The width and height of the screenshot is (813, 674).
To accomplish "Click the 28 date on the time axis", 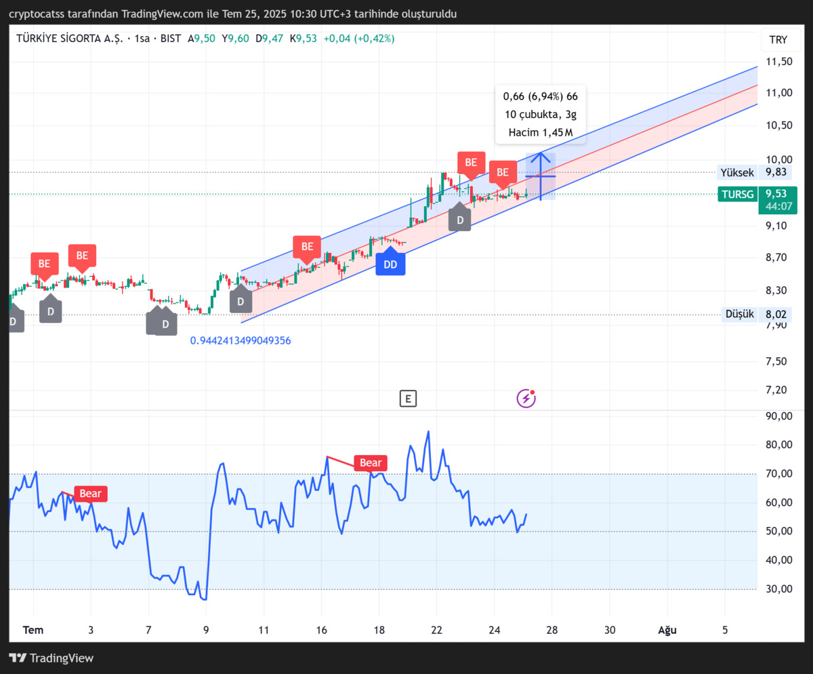I will [x=552, y=630].
